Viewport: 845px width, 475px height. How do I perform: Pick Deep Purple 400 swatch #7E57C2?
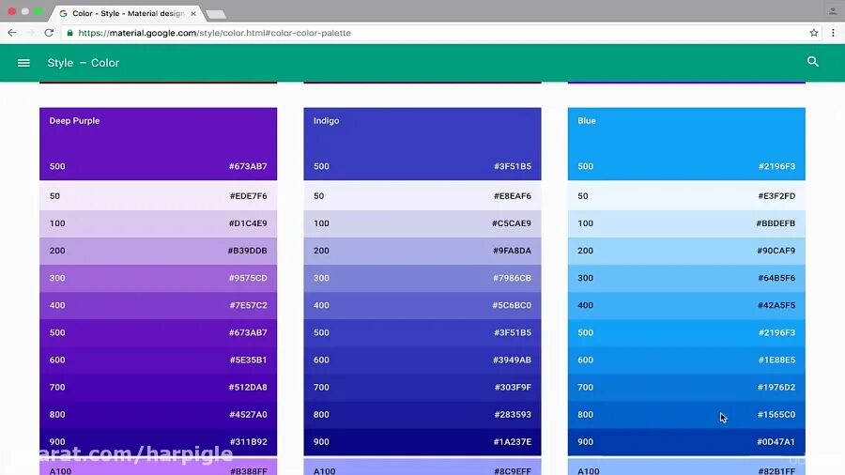158,305
